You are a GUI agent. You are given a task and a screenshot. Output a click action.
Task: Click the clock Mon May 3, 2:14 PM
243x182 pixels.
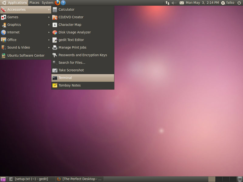click(202, 3)
